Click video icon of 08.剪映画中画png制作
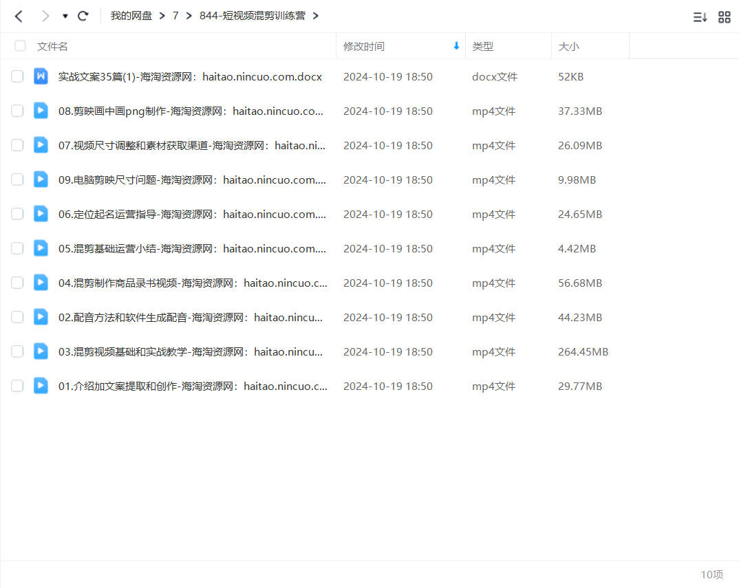The height and width of the screenshot is (588, 739). click(x=41, y=111)
